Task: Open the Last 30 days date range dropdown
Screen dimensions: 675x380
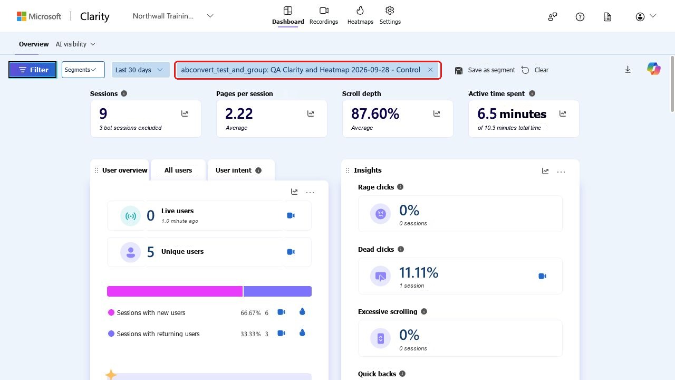Action: (x=140, y=70)
